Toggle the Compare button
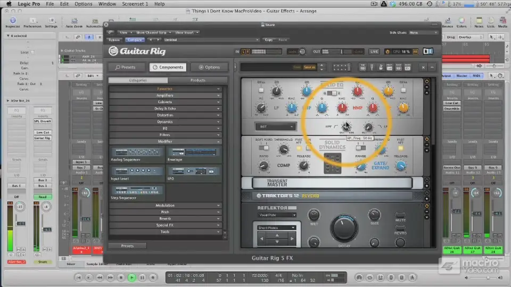511x287 pixels. coord(135,40)
